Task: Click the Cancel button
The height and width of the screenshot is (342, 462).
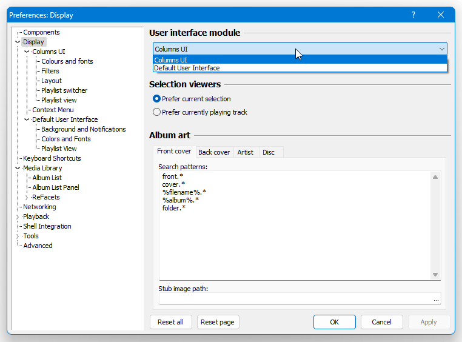Action: tap(381, 322)
